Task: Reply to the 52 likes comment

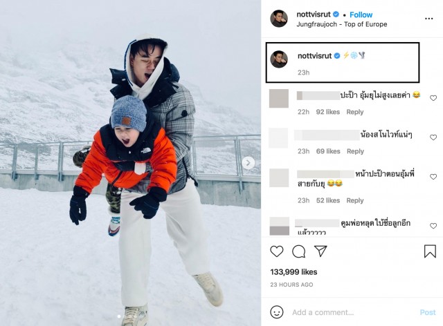Action: tap(355, 200)
